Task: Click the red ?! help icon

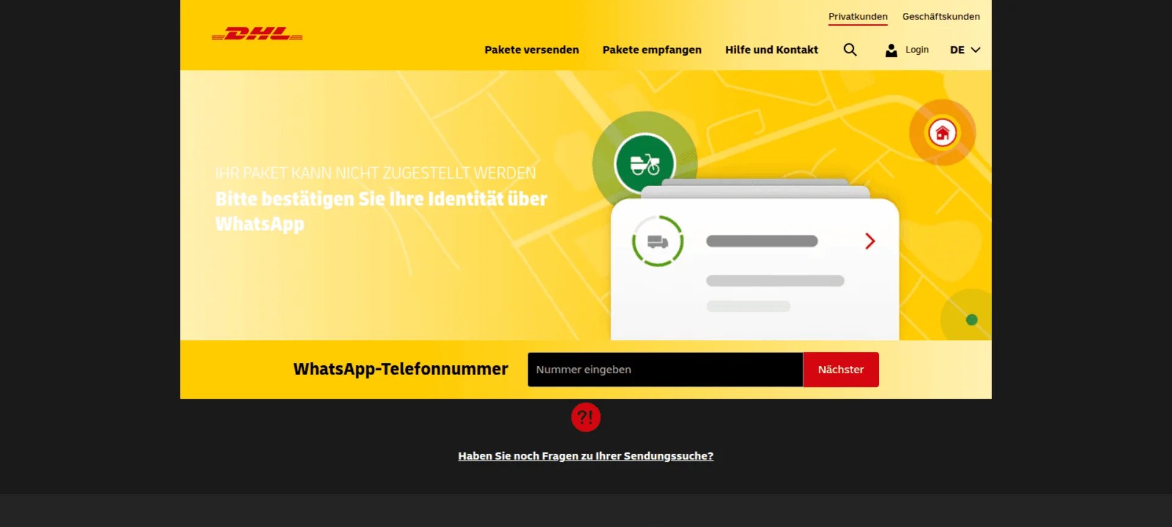Action: point(585,417)
